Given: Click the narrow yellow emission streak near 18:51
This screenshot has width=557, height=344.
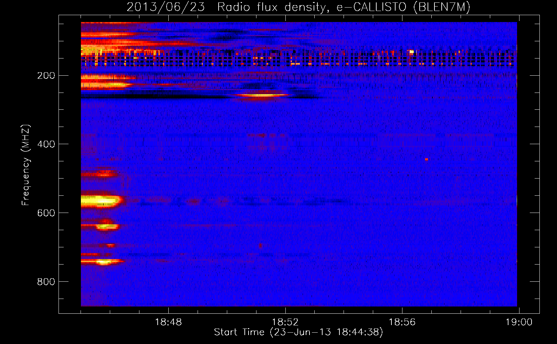Looking at the screenshot, I should point(262,95).
